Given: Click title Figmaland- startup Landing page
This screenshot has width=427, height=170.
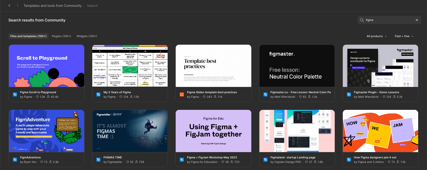Looking at the screenshot, I should tap(293, 157).
